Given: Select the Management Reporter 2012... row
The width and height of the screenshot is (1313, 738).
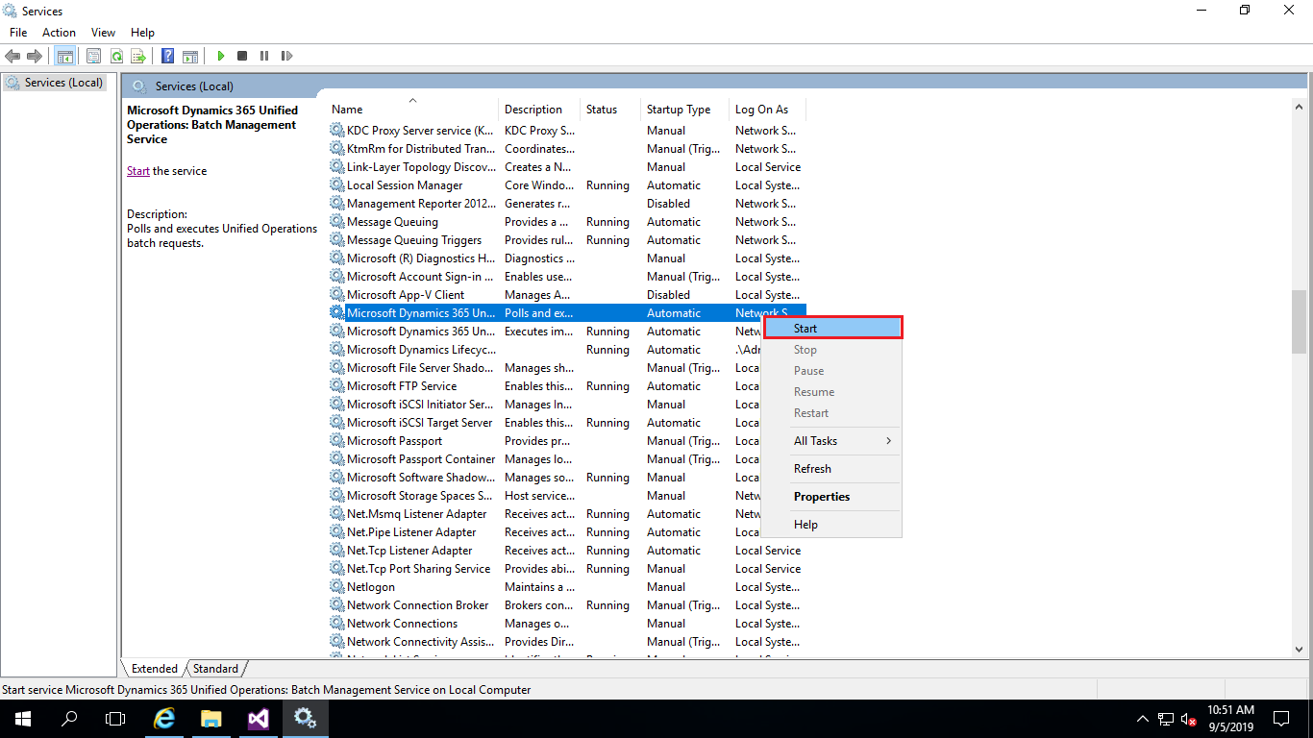Looking at the screenshot, I should click(x=567, y=204).
